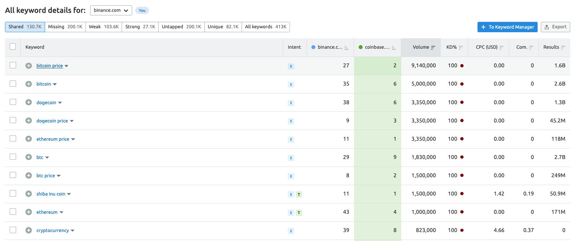Switch to Shared 130.7K tab

25,27
